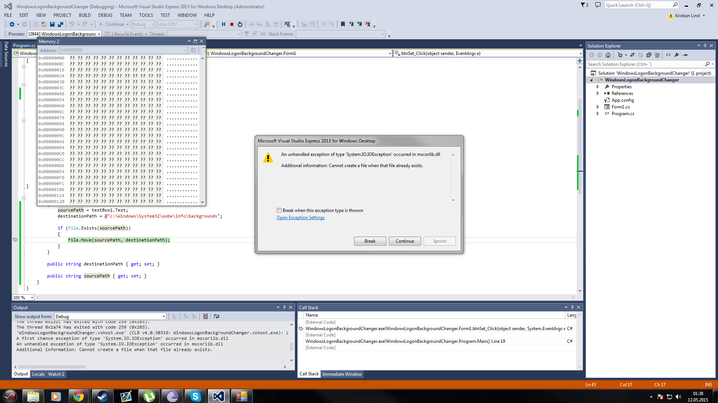Screen dimensions: 718x403
Task: Open Exception Settings link
Action: [x=301, y=218]
